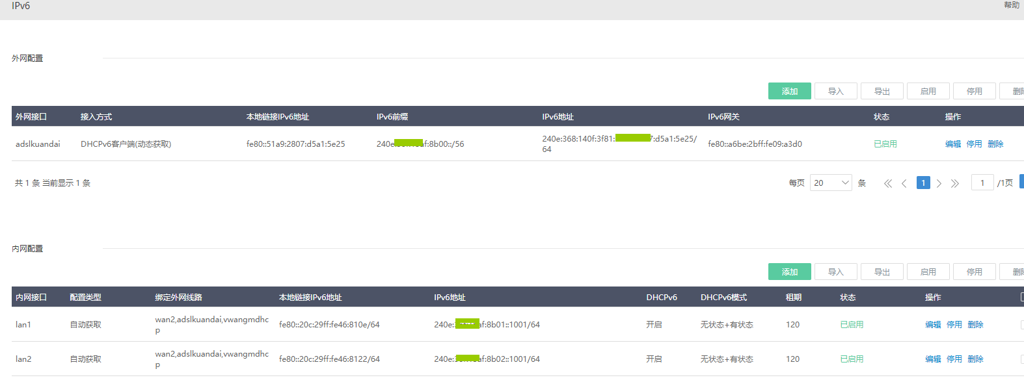Open the per-page count dropdown showing 20

(x=831, y=183)
